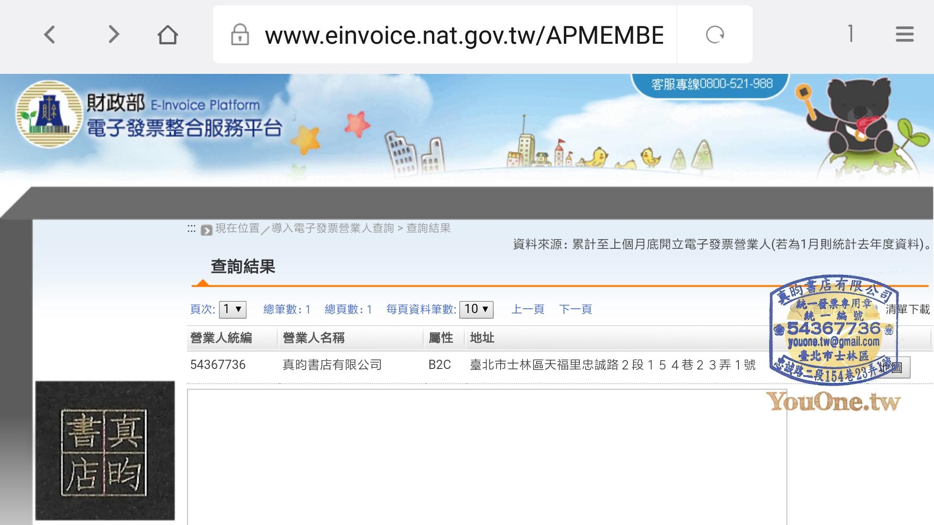
Task: Open the 導入電子發票營業人查詢 breadcrumb link
Action: point(333,228)
